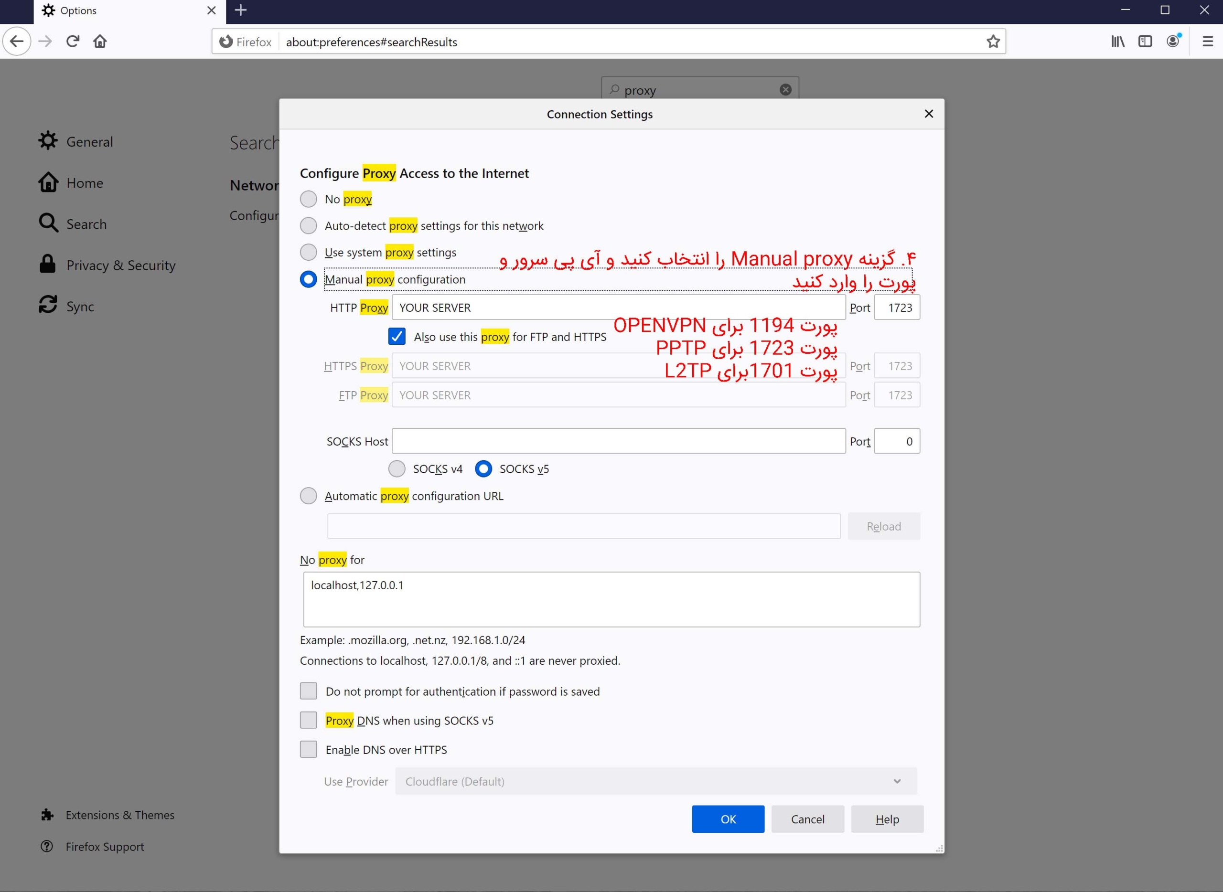Bookmark this page with the star icon
The height and width of the screenshot is (892, 1223).
tap(993, 42)
